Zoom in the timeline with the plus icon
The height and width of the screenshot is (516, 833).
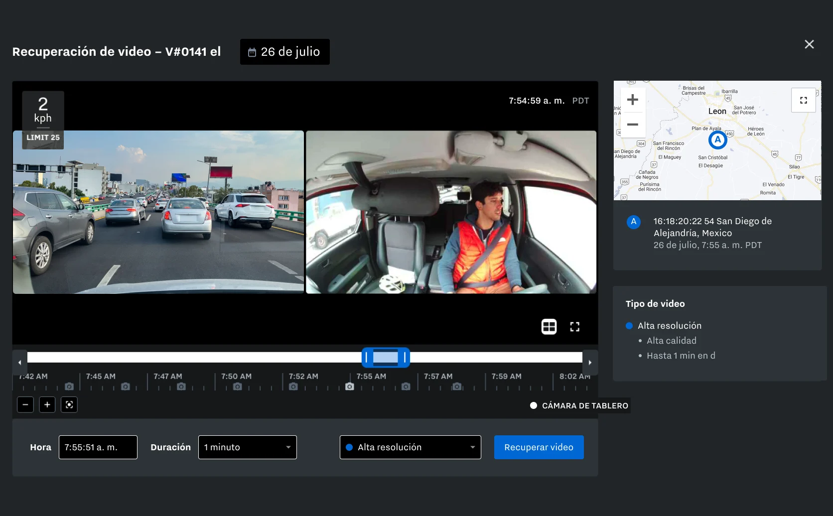point(47,404)
